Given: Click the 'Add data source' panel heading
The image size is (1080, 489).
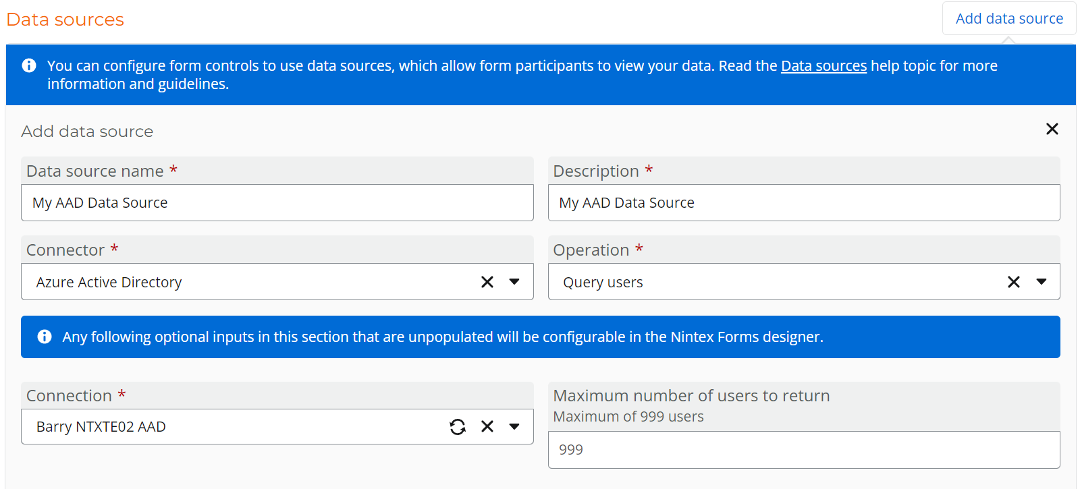Looking at the screenshot, I should 87,131.
